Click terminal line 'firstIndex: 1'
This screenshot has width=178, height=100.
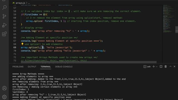[x=21, y=89]
